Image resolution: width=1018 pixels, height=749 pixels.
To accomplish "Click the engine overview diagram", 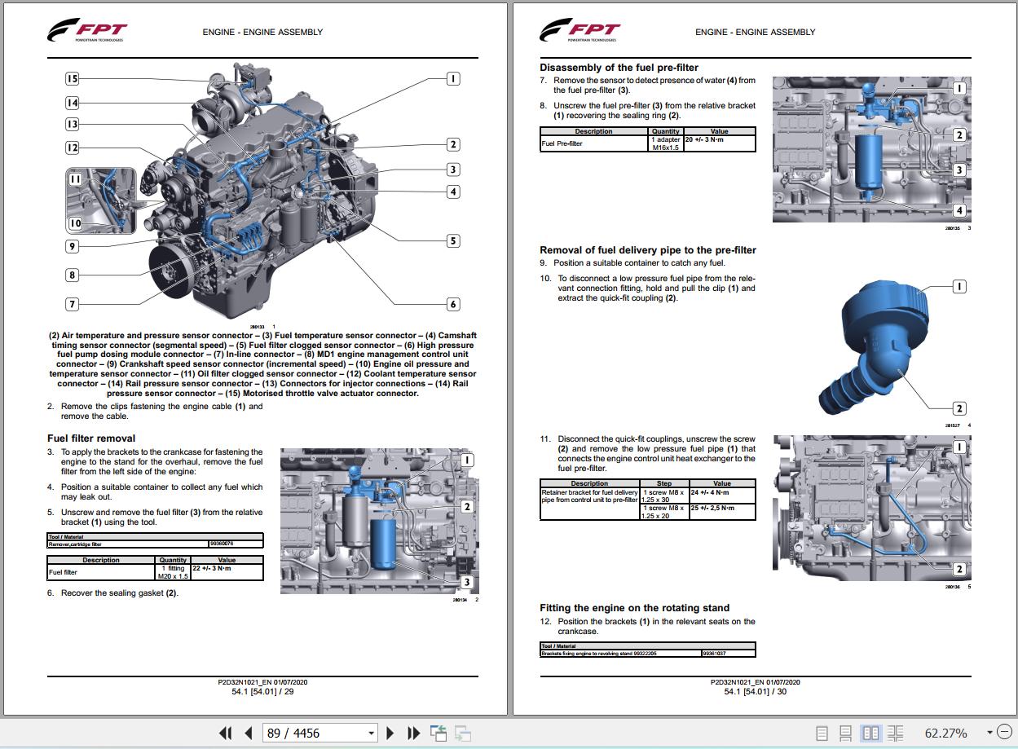I will click(261, 196).
